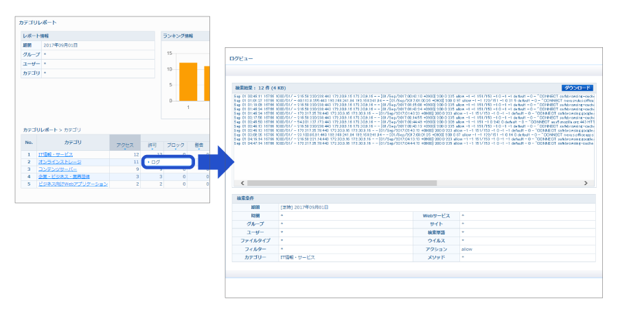Sort the table by the 許可 column
Viewport: 618px width, 314px height.
coord(152,145)
